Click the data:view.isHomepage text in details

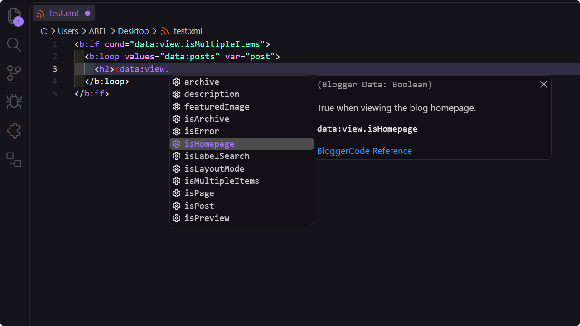tap(367, 129)
